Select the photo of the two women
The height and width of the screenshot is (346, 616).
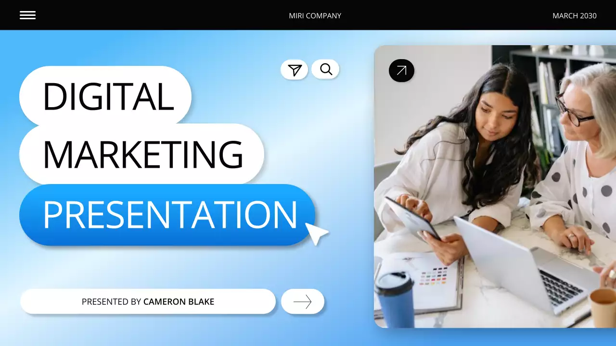pos(496,186)
